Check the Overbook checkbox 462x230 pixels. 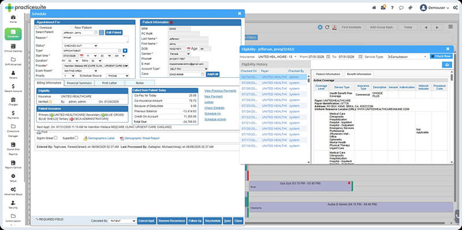pyautogui.click(x=38, y=27)
